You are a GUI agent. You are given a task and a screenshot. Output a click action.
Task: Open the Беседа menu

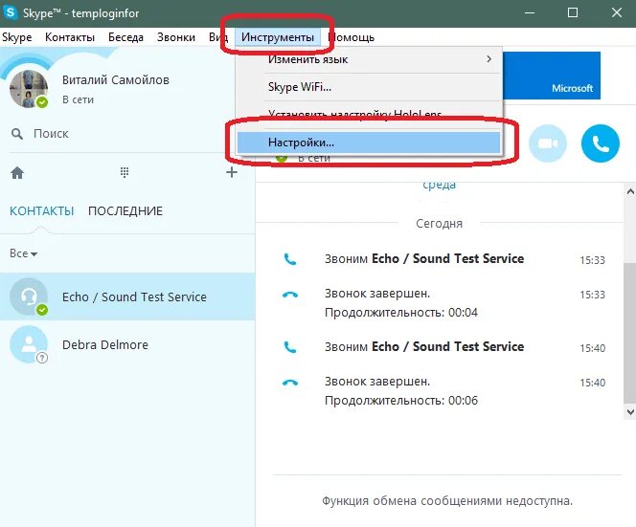pos(125,37)
